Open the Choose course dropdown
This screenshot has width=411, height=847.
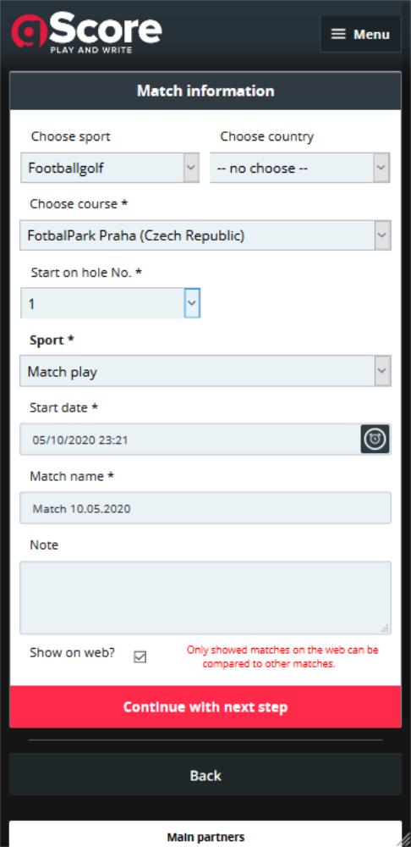[x=205, y=235]
